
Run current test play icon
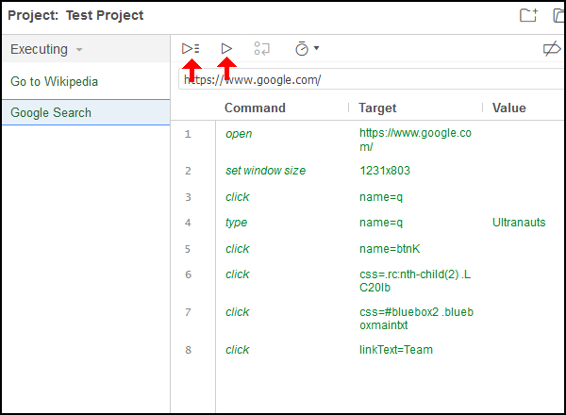(x=226, y=48)
